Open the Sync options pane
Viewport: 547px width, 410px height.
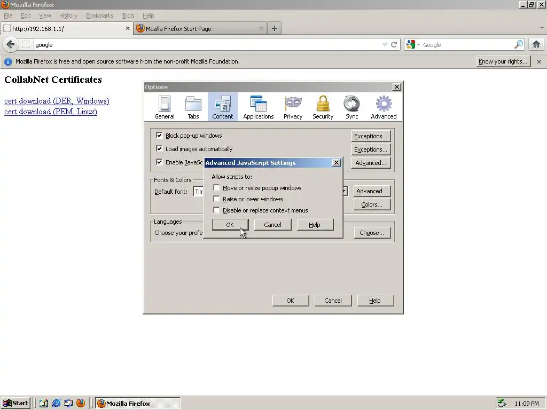[351, 107]
